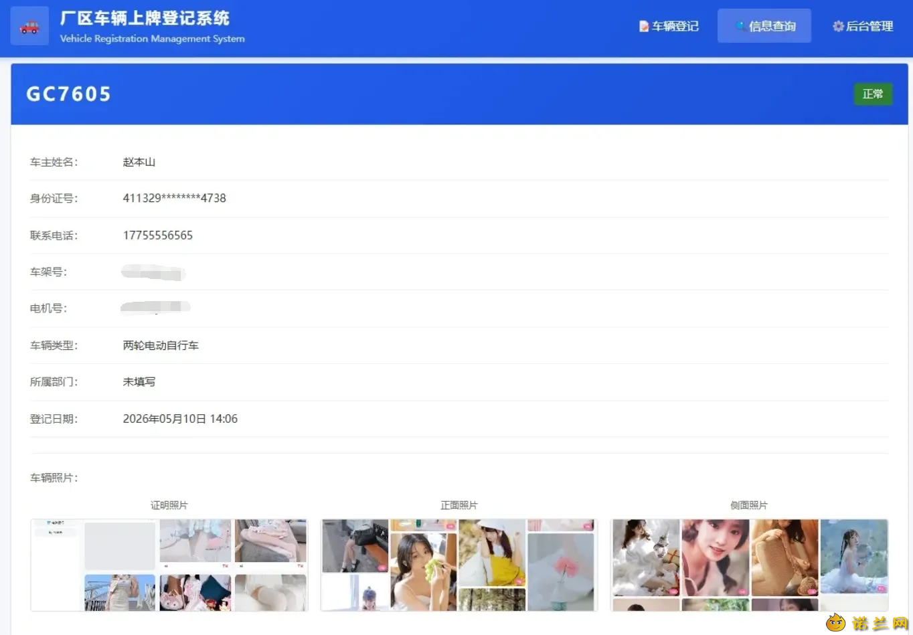Open the 证明照片 thumbnail image
The height and width of the screenshot is (635, 913).
tap(169, 565)
